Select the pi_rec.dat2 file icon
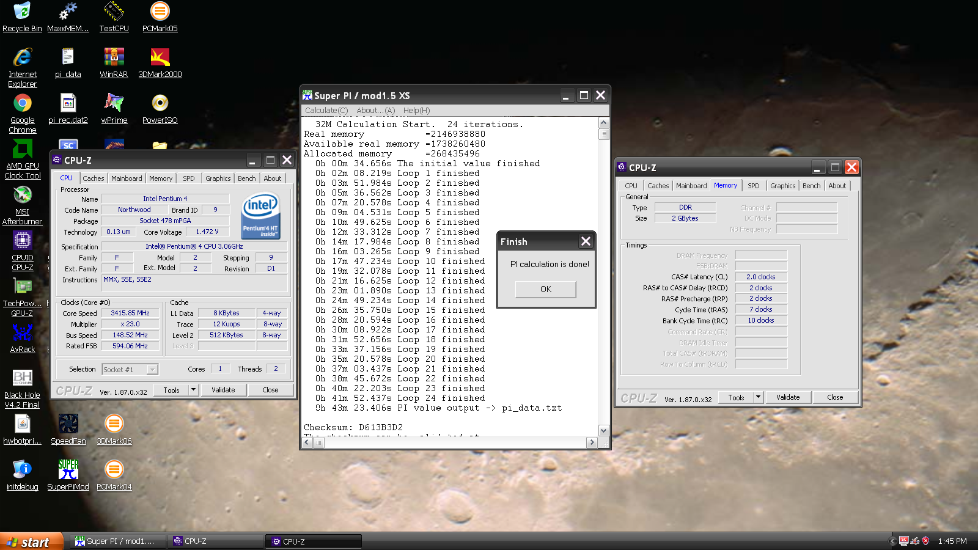Screen dimensions: 978x550 pos(68,109)
